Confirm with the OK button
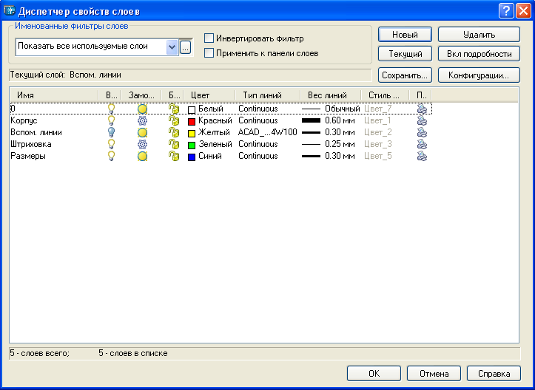Image resolution: width=535 pixels, height=390 pixels. (x=374, y=374)
